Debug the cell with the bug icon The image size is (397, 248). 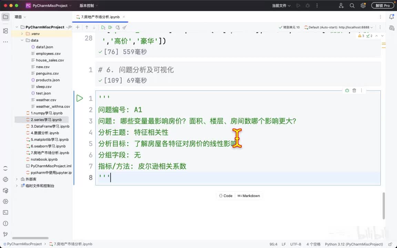(x=347, y=90)
